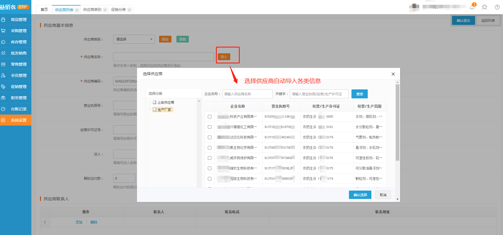
Task: Go to the 首页 tab
Action: (x=44, y=10)
